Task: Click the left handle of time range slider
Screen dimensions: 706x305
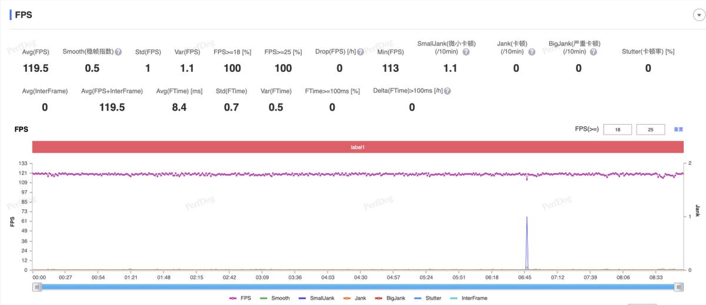Action: (x=38, y=287)
